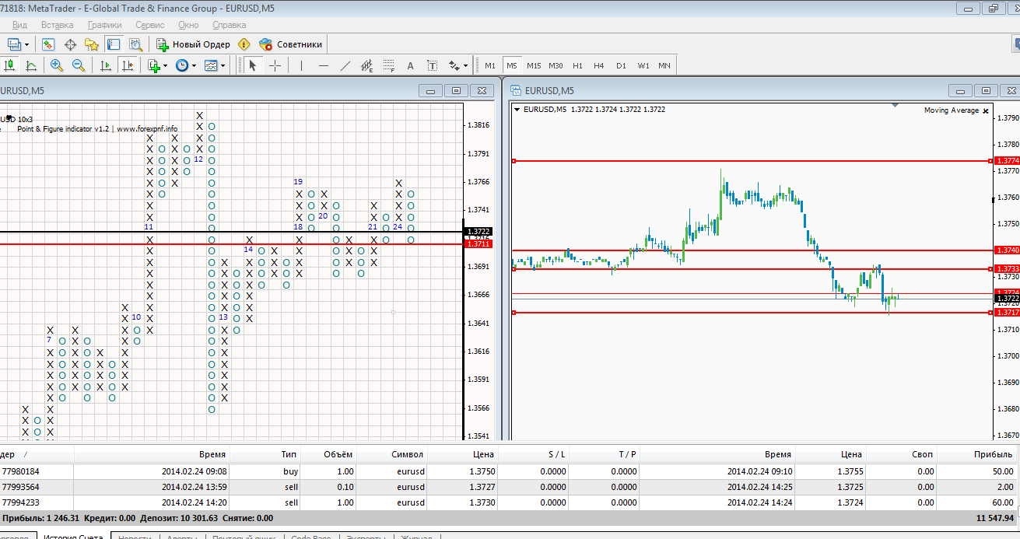
Task: Open the periods clock dropdown
Action: [185, 65]
